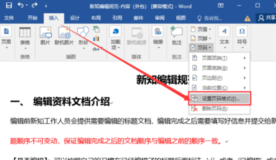Customize the Quick Access Toolbar
This screenshot has width=276, height=160.
click(x=46, y=6)
